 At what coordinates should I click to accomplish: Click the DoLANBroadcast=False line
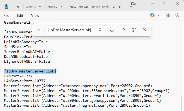pyautogui.click(x=26, y=57)
